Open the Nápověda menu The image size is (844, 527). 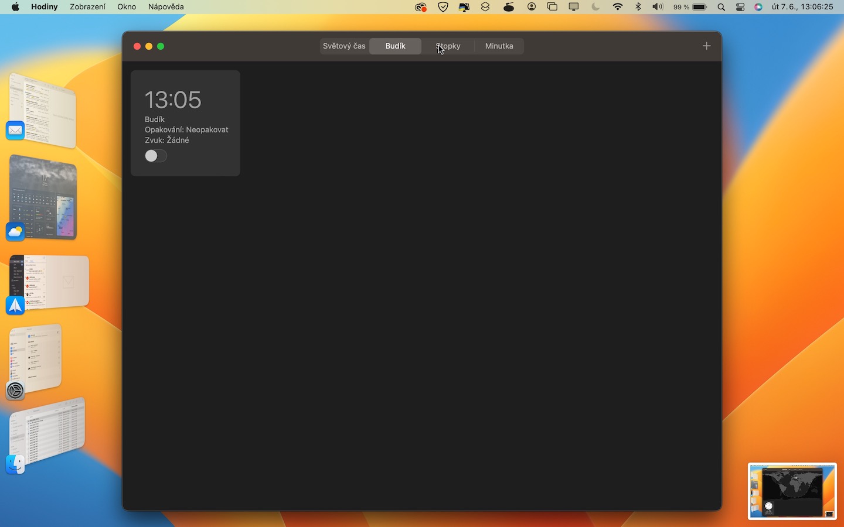click(x=166, y=7)
